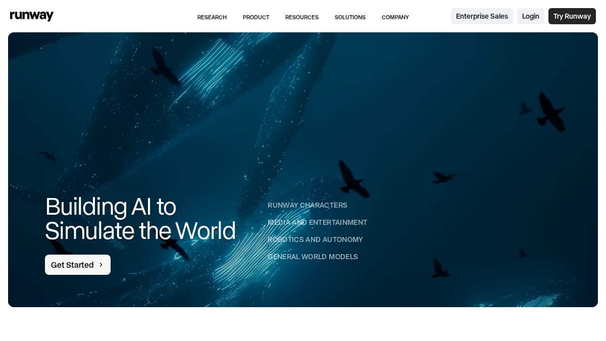This screenshot has width=606, height=341.
Task: Select Media and Entertainment link
Action: pos(318,222)
